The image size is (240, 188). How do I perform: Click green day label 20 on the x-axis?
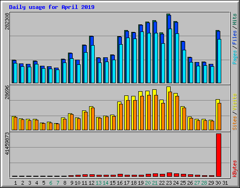pos(148,183)
